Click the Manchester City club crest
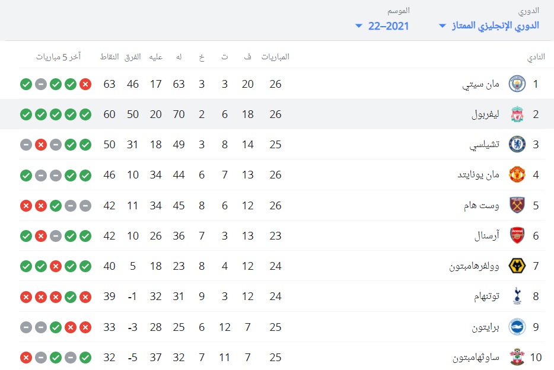554x370 pixels. pos(517,84)
